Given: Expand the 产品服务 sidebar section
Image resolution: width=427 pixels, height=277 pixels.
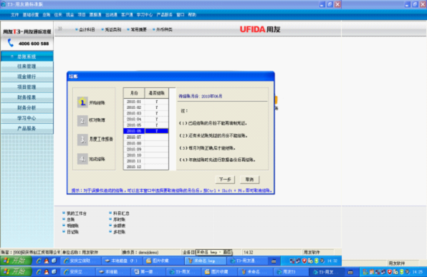Looking at the screenshot, I should click(27, 128).
